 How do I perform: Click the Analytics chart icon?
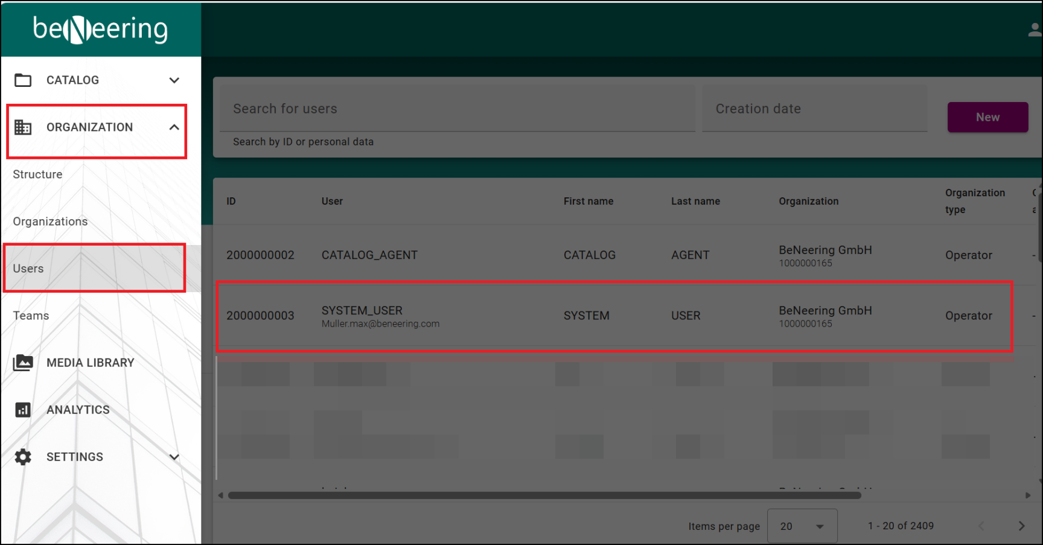click(23, 410)
